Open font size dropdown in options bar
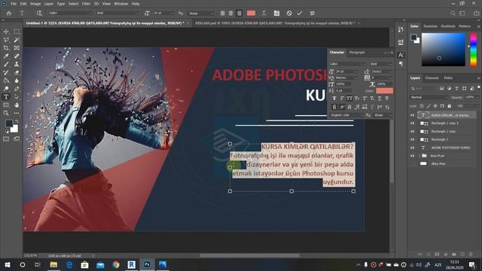482x271 pixels. click(x=163, y=14)
